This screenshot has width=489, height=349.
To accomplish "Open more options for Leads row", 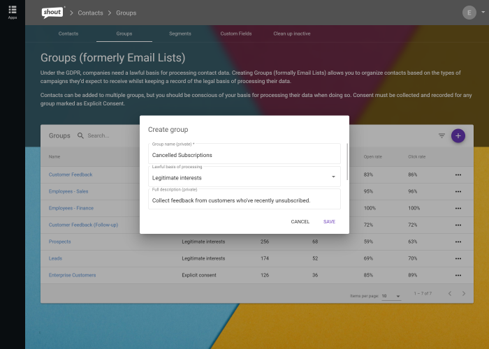I will [x=458, y=259].
